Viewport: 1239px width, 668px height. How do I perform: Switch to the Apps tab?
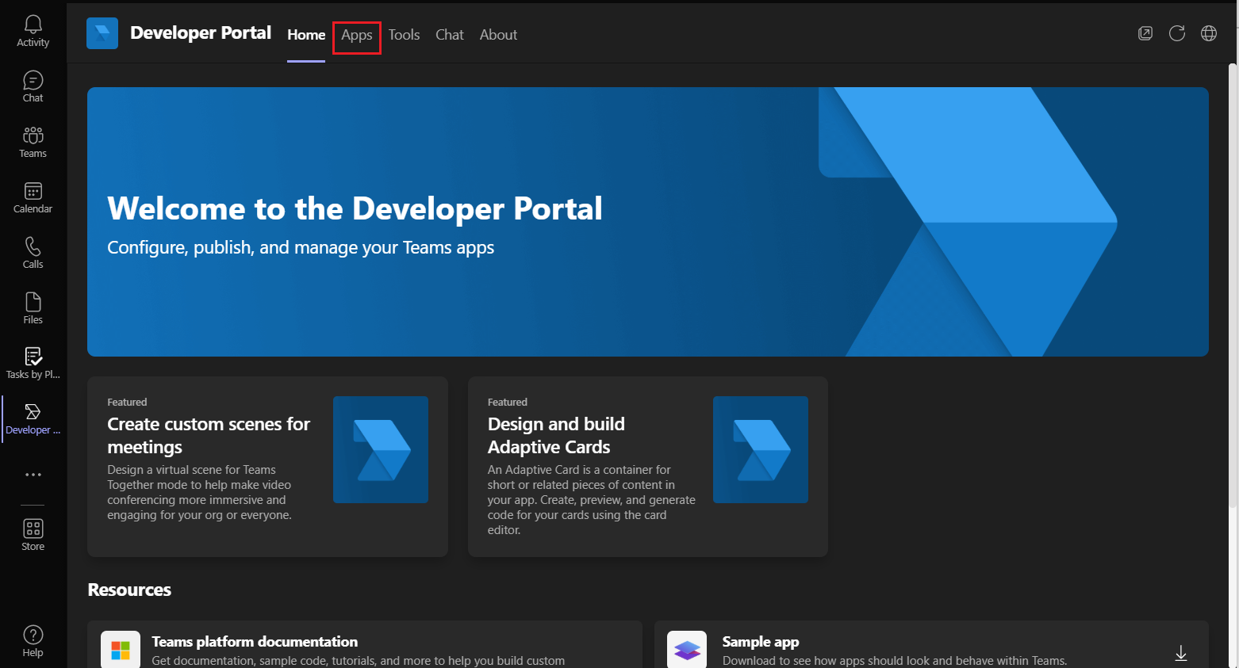[x=357, y=35]
